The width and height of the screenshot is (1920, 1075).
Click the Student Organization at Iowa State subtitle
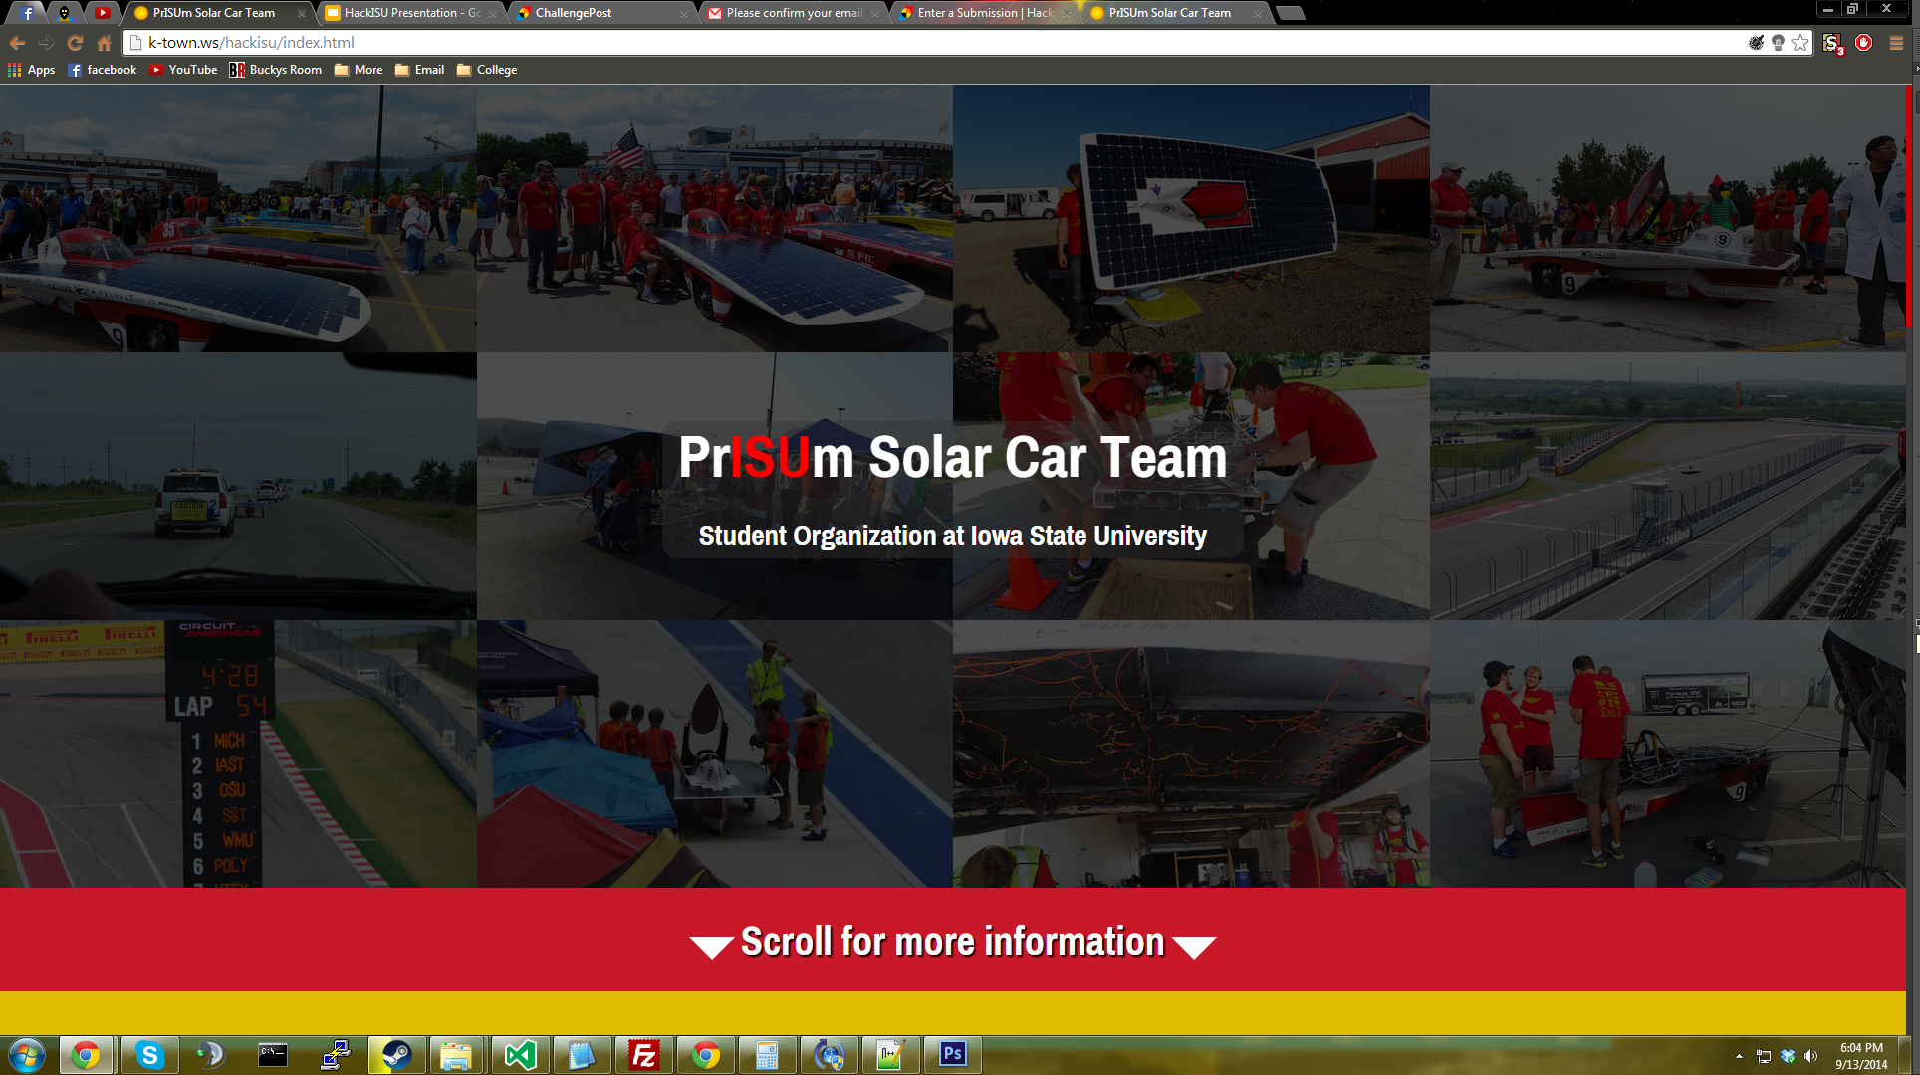tap(953, 537)
